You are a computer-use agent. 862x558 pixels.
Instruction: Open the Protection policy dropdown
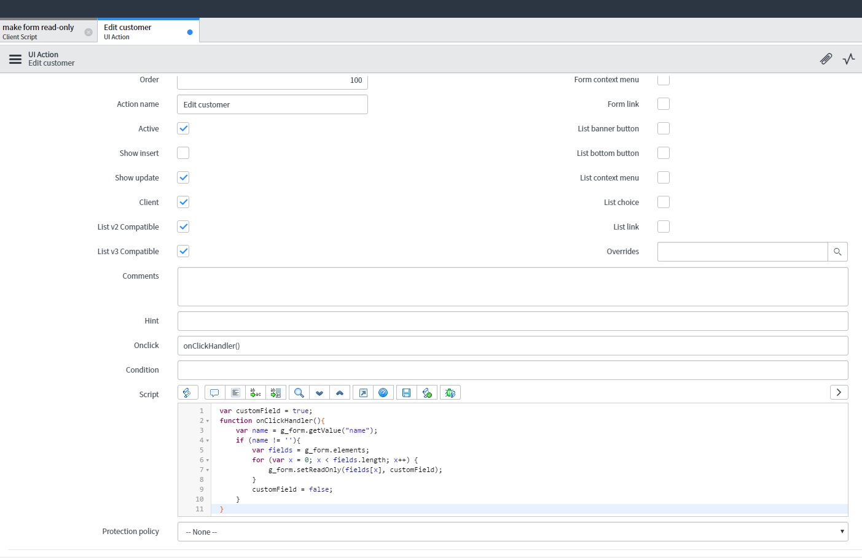[x=512, y=532]
